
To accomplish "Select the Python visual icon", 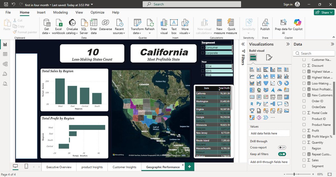I will (259, 104).
